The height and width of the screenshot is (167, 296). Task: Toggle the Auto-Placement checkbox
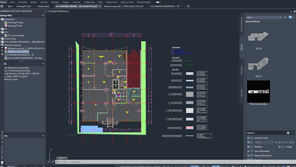click(x=248, y=151)
